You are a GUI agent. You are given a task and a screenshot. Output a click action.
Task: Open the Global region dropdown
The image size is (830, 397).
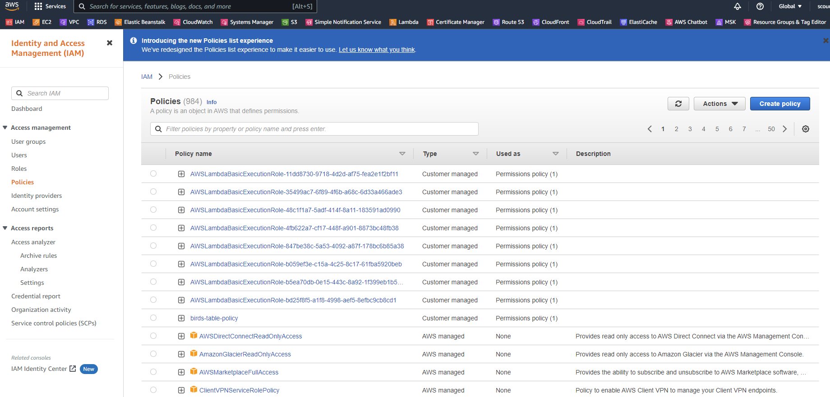coord(790,6)
